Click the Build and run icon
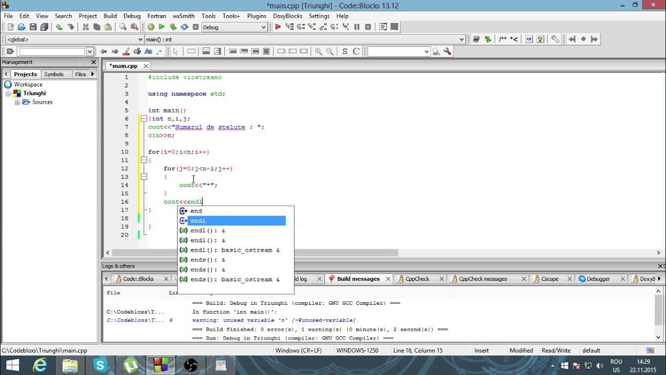Screen dimensions: 666x375 pyautogui.click(x=173, y=27)
